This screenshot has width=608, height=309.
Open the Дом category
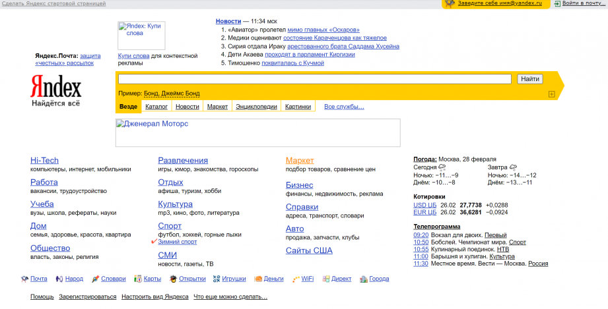point(38,226)
